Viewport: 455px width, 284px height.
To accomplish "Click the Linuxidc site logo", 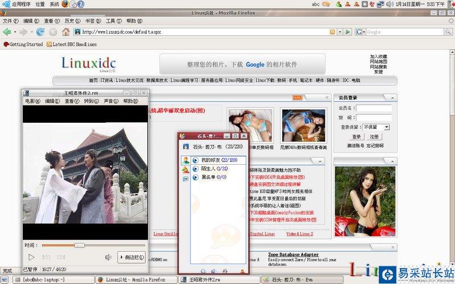I will (89, 64).
